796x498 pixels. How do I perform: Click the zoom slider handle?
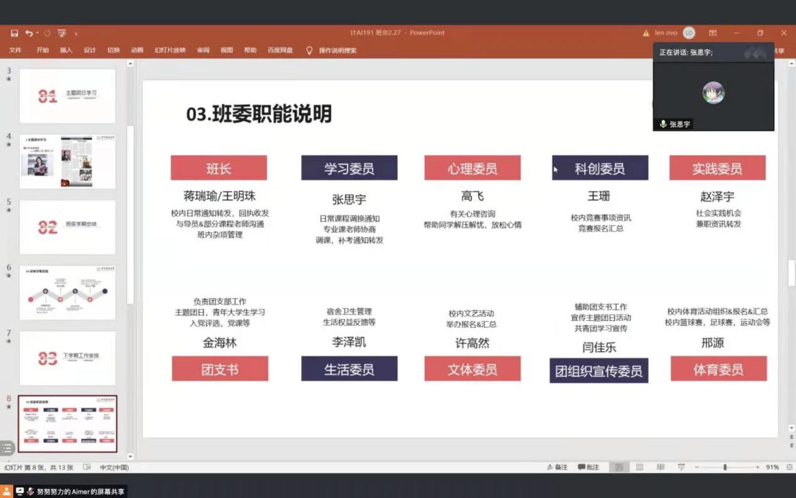[x=725, y=467]
